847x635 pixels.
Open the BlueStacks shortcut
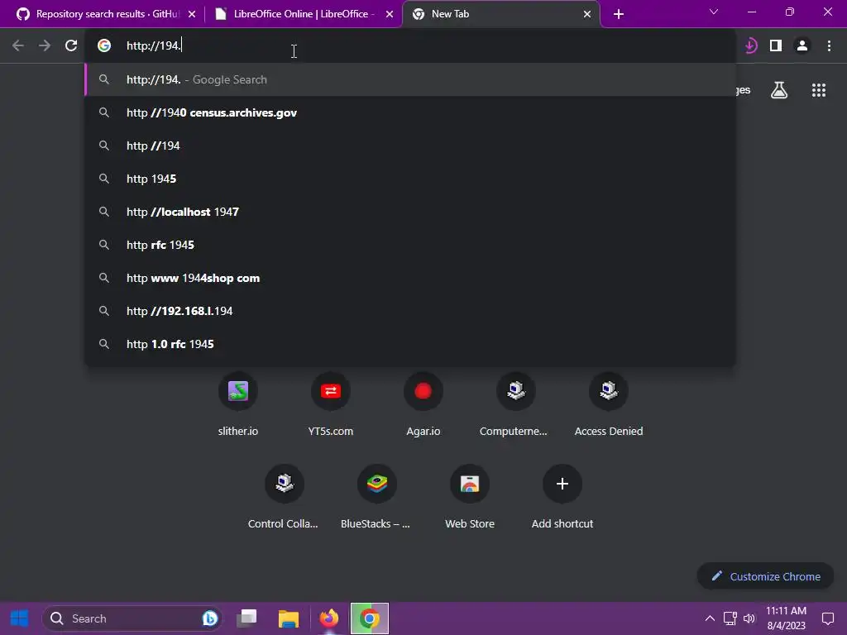click(x=376, y=497)
